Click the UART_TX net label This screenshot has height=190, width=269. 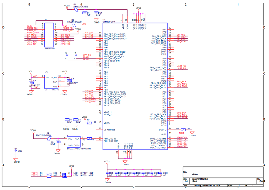(x=181, y=66)
